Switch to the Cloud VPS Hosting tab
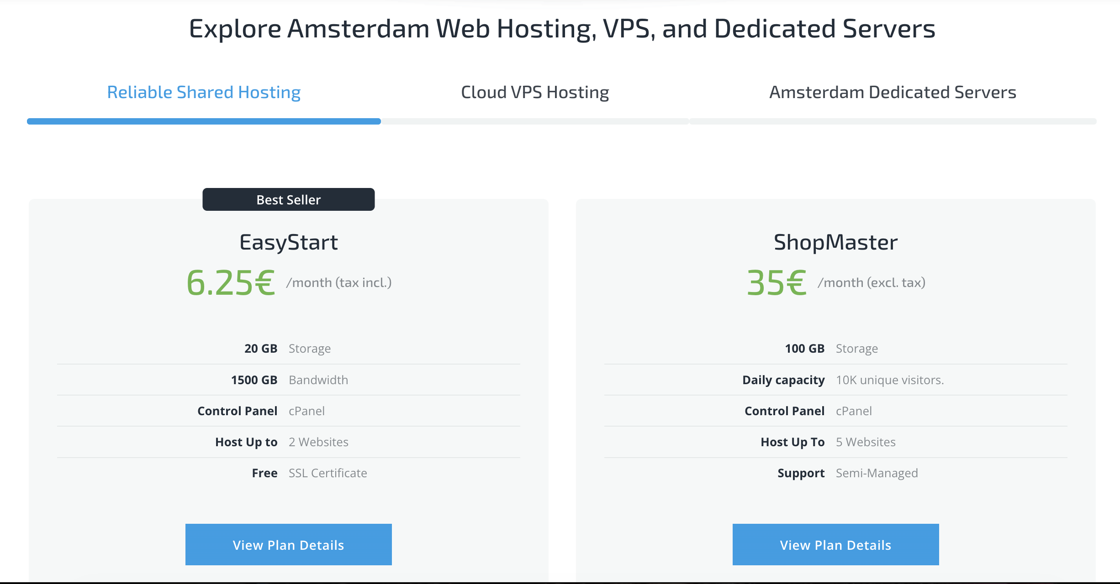 click(534, 92)
